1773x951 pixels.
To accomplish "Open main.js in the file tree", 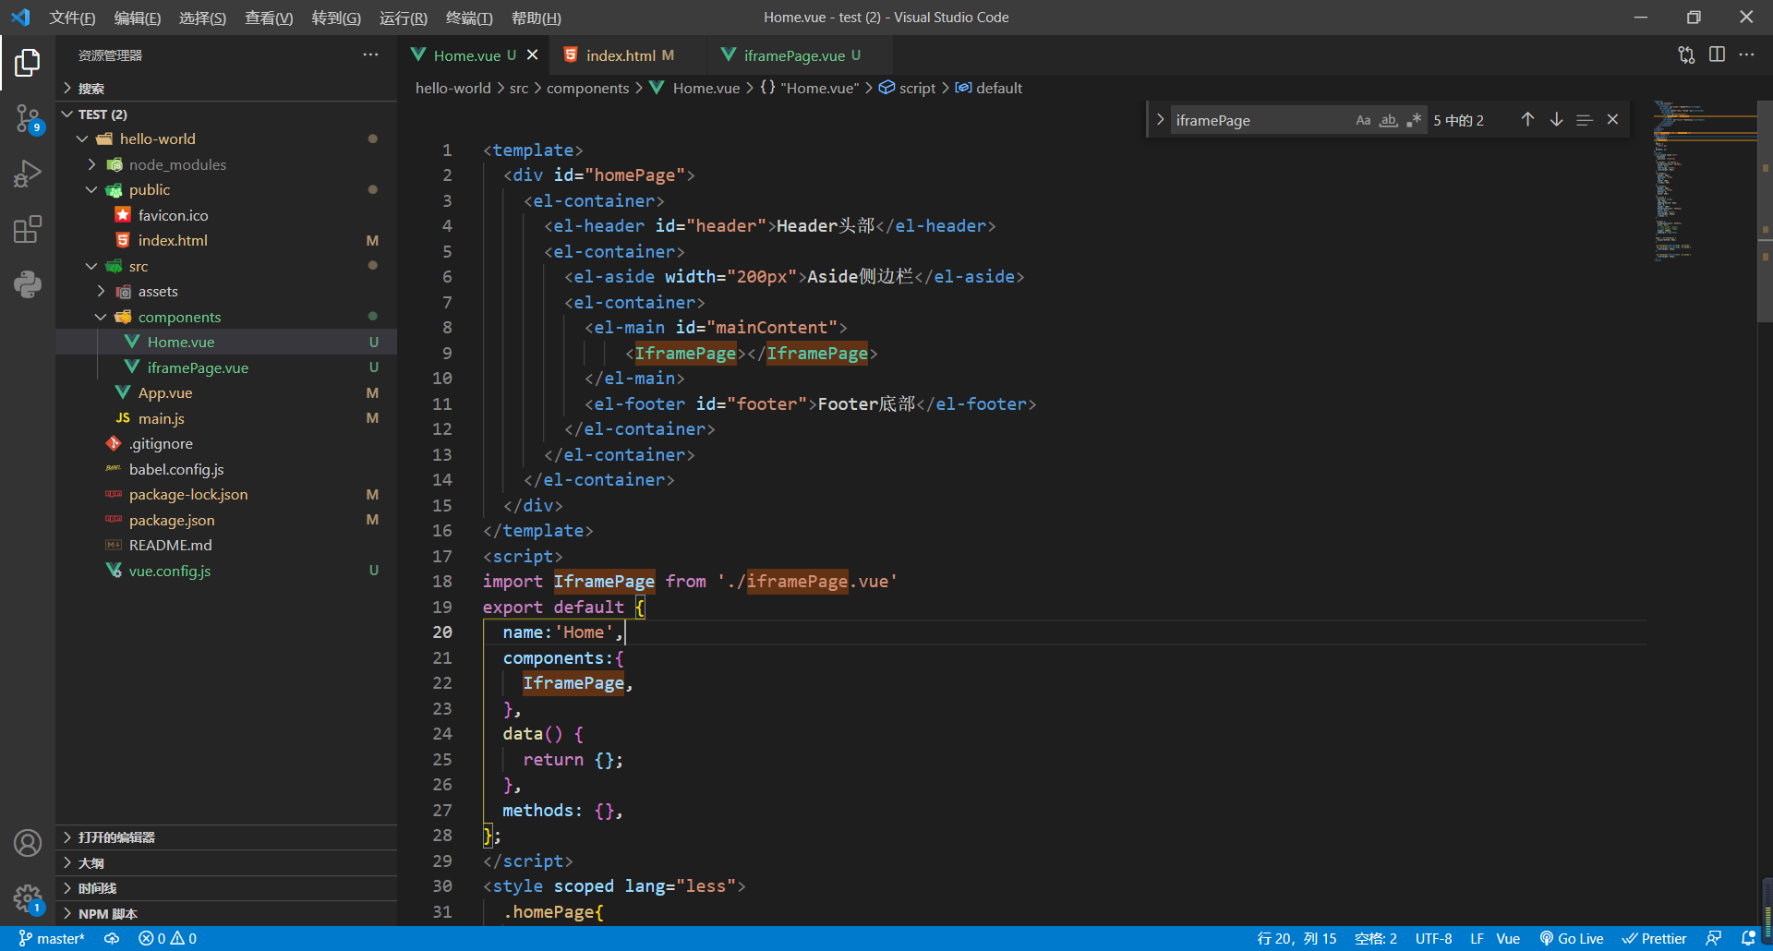I will (226, 418).
